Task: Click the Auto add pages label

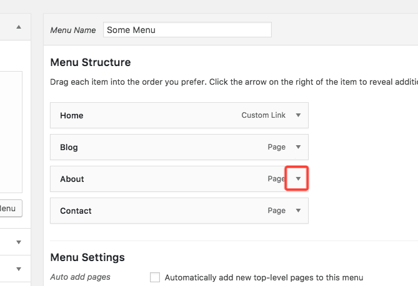Action: pos(80,277)
